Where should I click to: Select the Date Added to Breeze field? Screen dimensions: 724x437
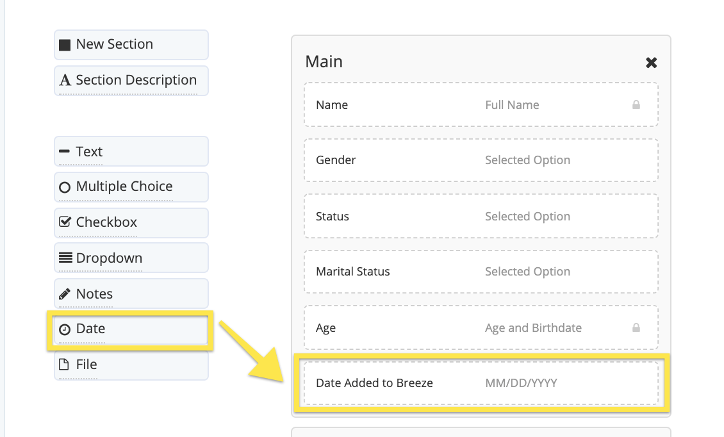coord(481,383)
